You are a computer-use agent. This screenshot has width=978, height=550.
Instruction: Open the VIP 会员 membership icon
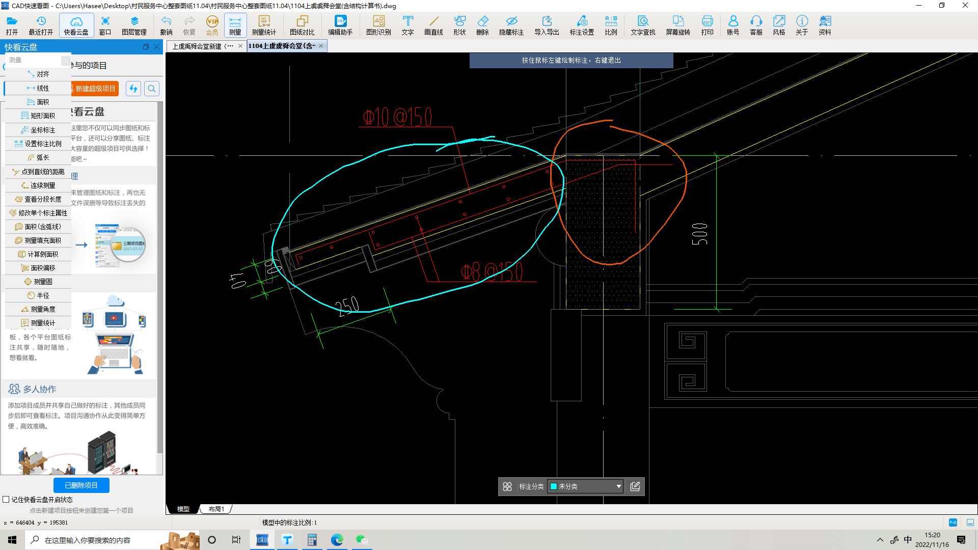click(212, 25)
